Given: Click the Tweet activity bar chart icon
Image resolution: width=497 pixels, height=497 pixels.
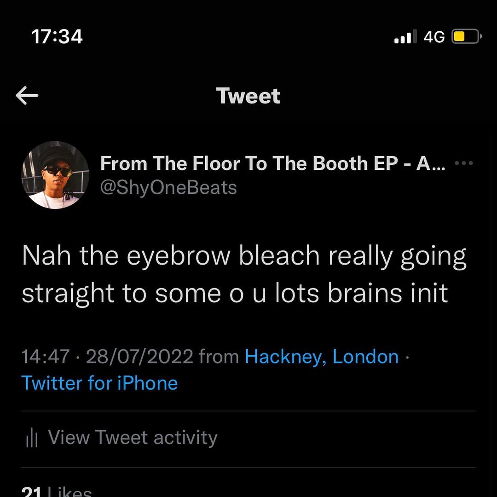Looking at the screenshot, I should 31,439.
